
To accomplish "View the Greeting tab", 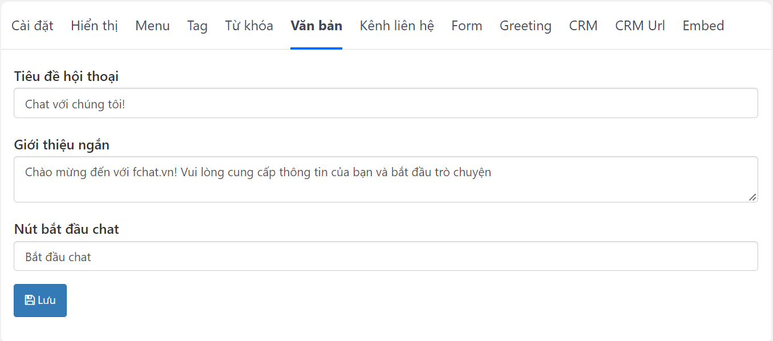I will (x=525, y=26).
